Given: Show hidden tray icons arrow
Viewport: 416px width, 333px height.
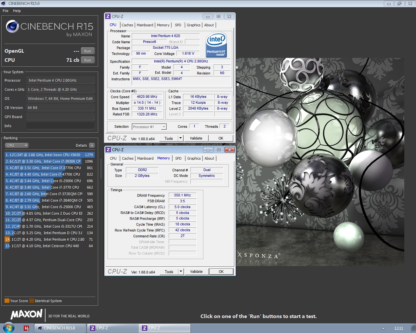Looking at the screenshot, I should (383, 328).
